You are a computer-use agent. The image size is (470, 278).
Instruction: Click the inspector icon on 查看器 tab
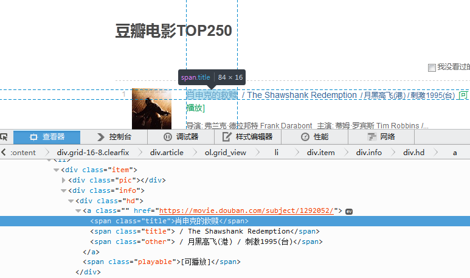(33, 137)
